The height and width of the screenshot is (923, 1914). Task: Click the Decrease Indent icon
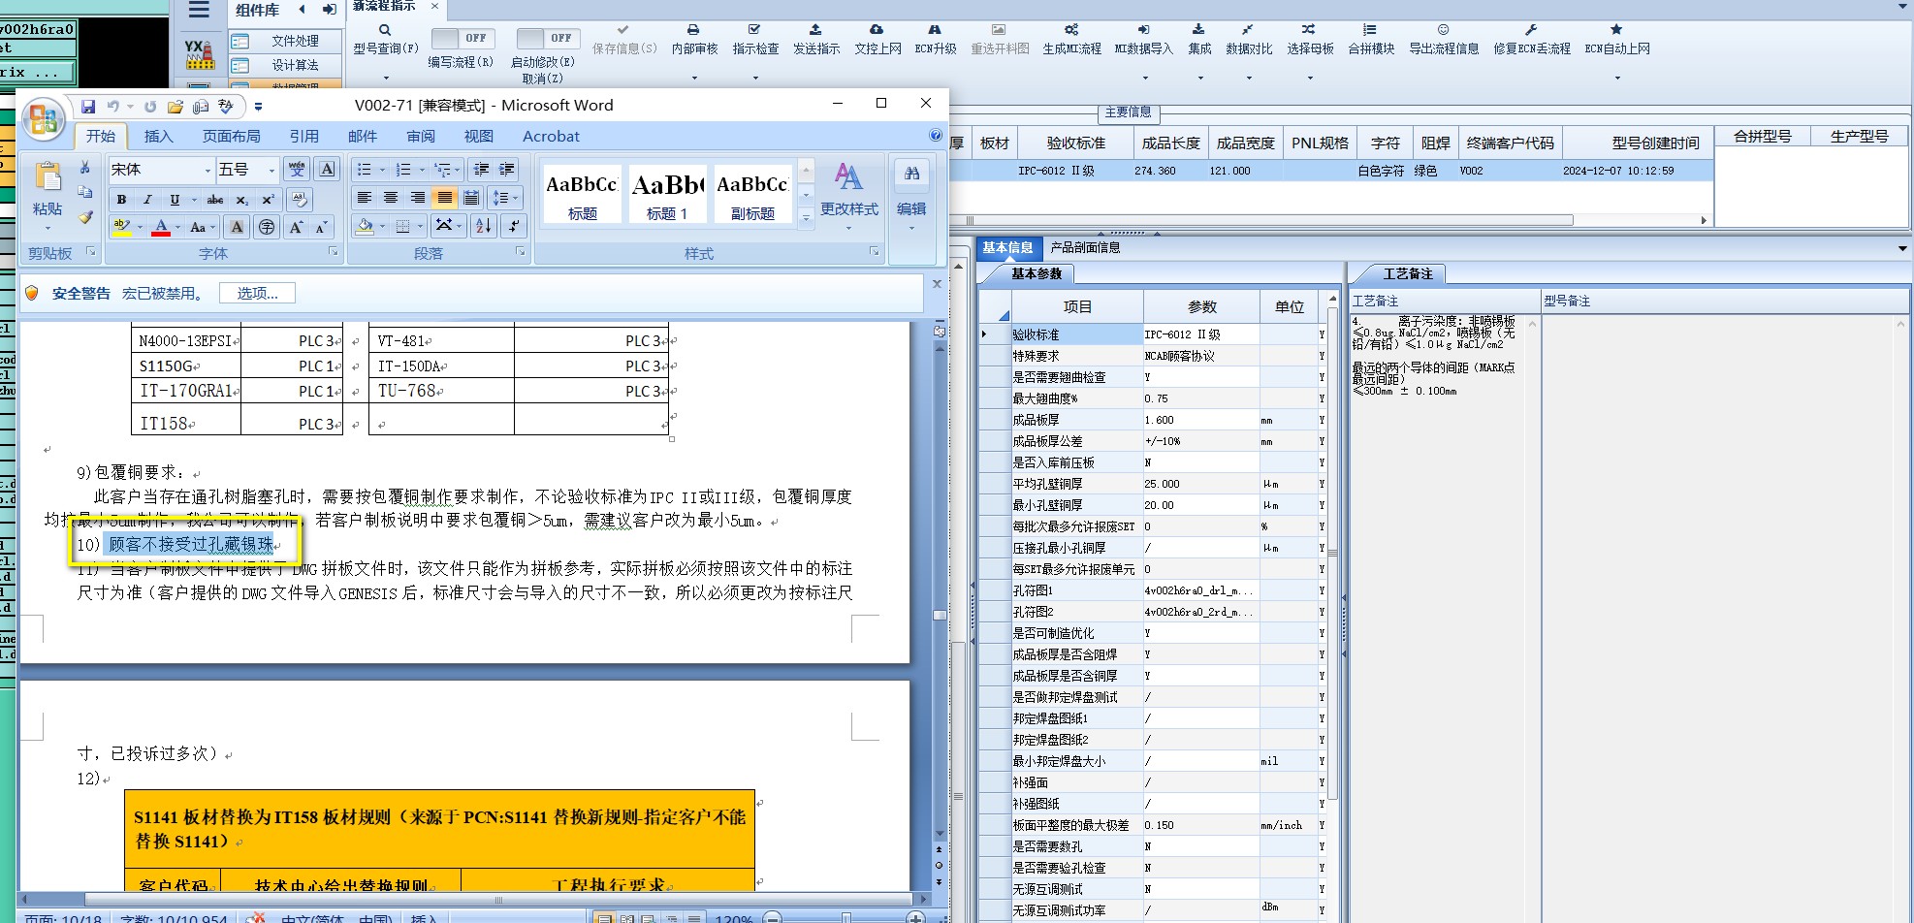pyautogui.click(x=481, y=170)
